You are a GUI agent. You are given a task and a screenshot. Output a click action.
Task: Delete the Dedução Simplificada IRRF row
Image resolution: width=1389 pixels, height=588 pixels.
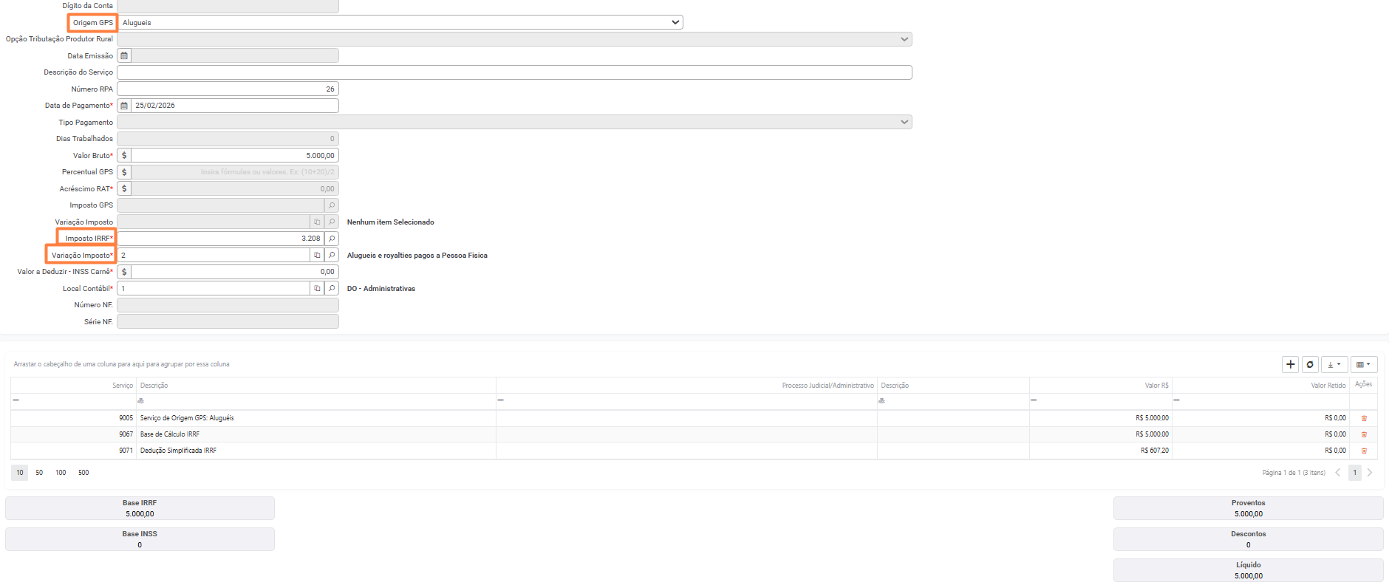click(1364, 451)
